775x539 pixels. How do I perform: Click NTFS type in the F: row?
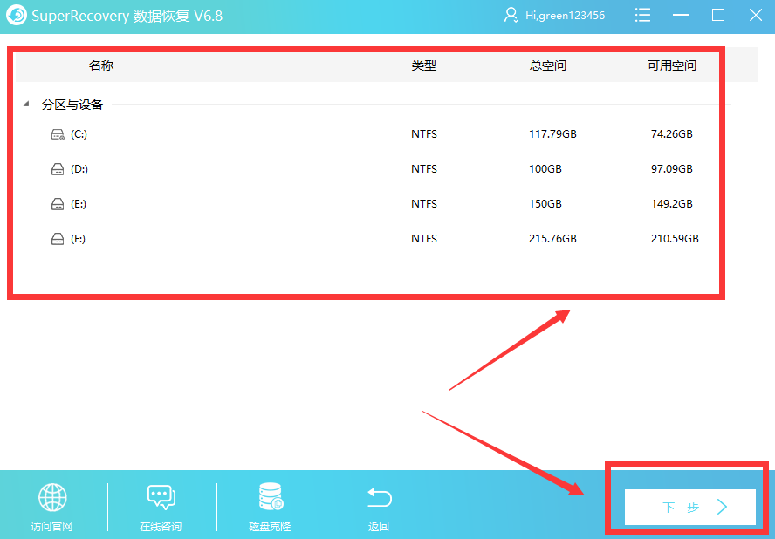tap(424, 239)
